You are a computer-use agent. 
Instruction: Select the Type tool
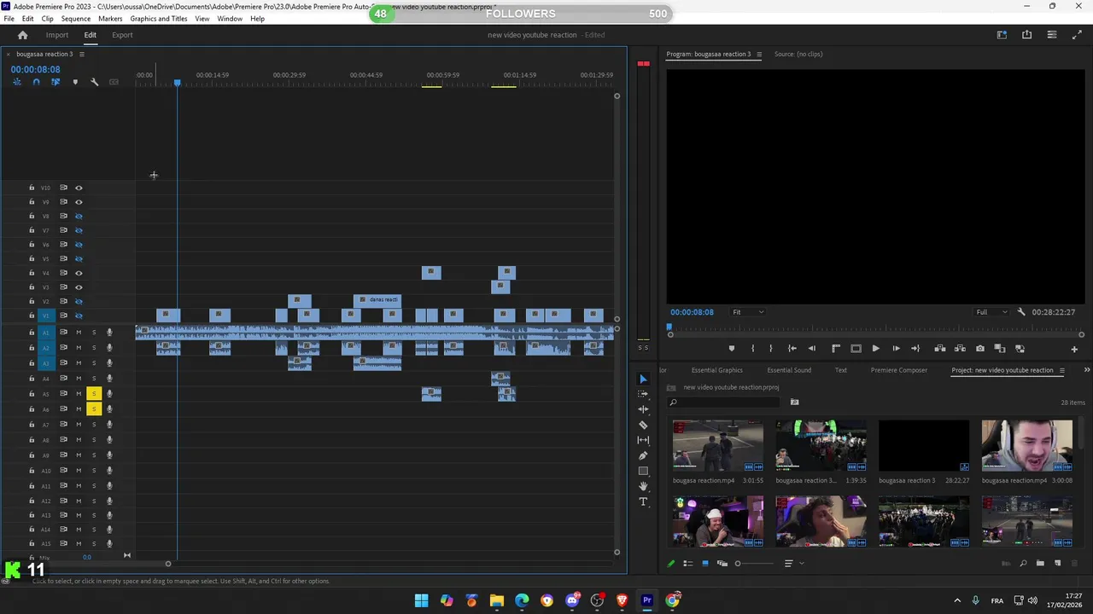point(643,501)
